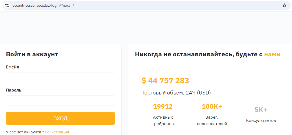The image size is (292, 135).
Task: Focus the Емейл input field
Action: pos(60,77)
